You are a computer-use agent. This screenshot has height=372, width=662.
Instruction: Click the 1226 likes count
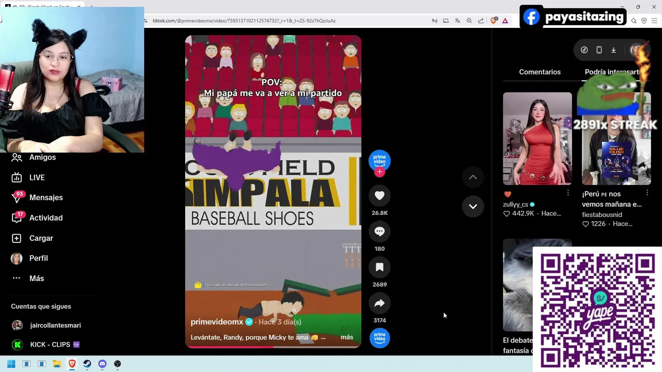(x=598, y=224)
